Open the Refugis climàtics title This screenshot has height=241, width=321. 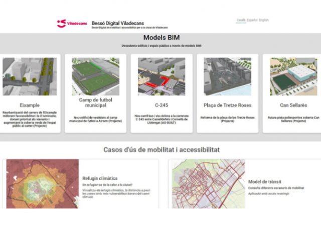[x=100, y=178]
